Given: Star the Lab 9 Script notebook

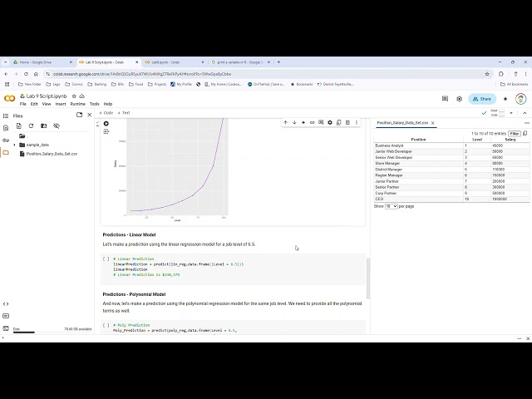Looking at the screenshot, I should pos(74,96).
